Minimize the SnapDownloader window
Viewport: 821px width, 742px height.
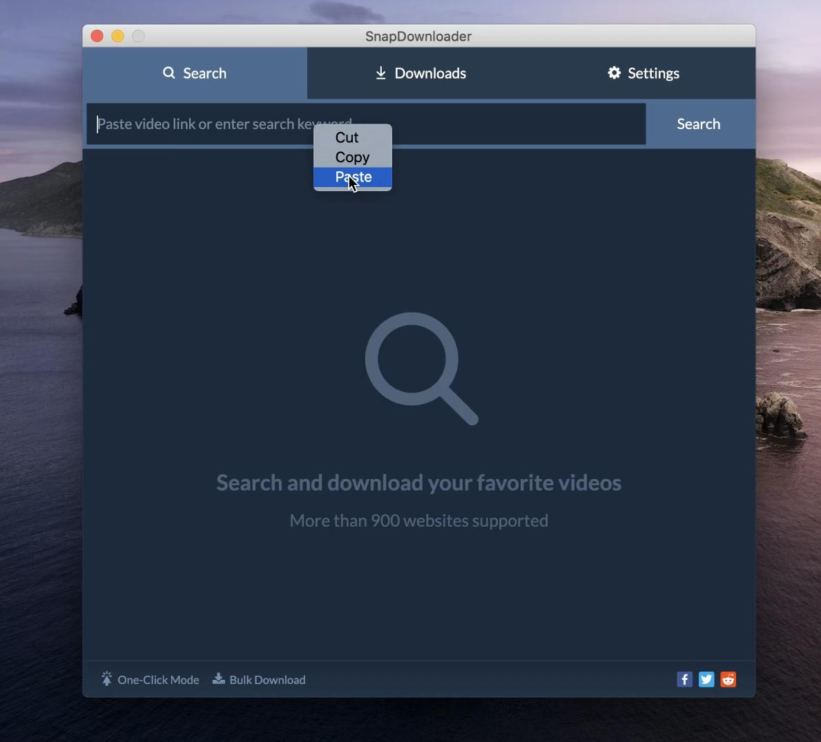click(118, 36)
